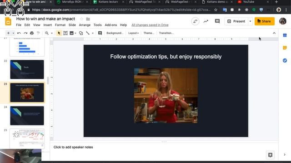Bookmark this page with the star icon
291x163 pixels.
[216, 10]
